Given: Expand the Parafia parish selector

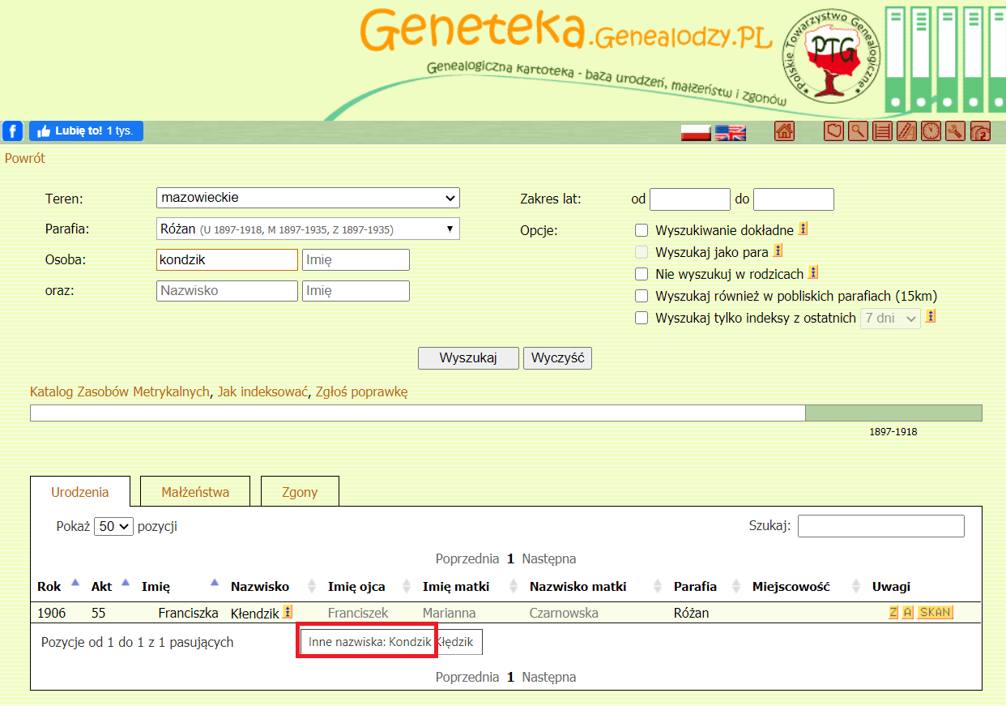Looking at the screenshot, I should (x=308, y=229).
